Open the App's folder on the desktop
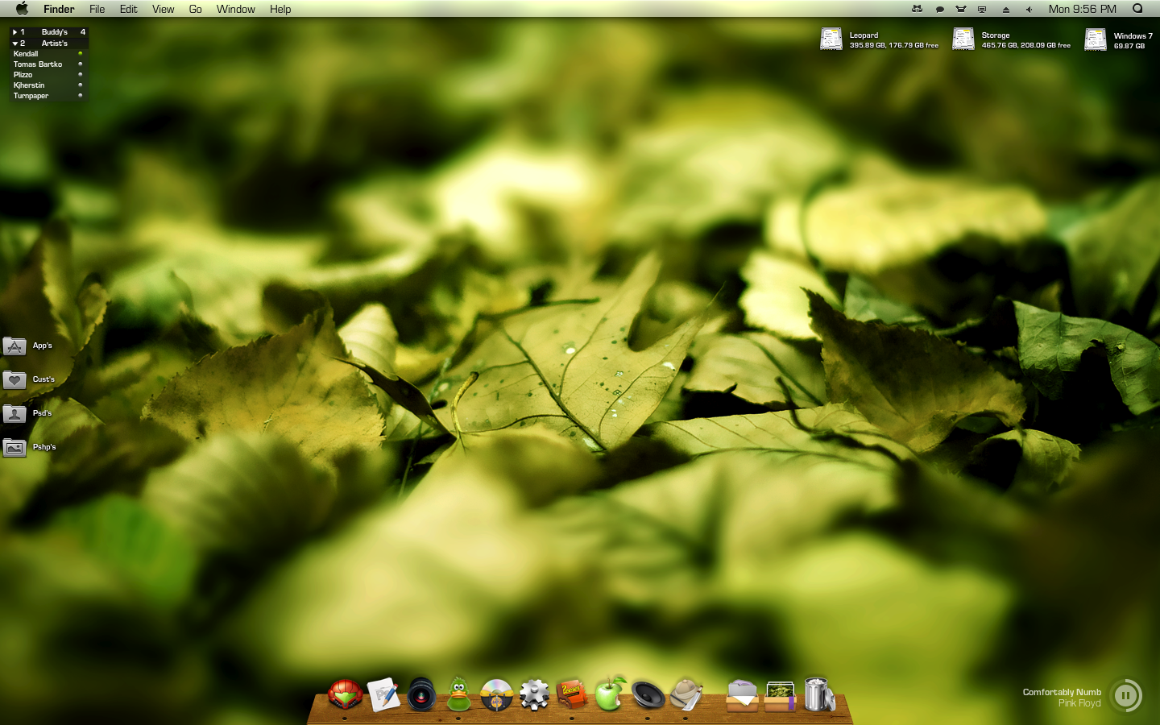 (x=14, y=346)
